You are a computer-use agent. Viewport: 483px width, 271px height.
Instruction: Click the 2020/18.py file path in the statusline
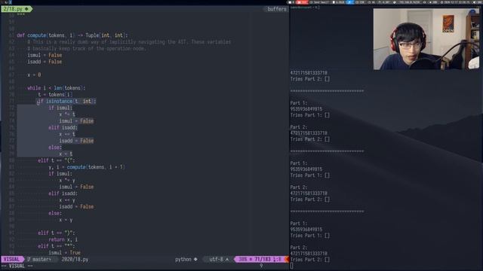tap(75, 259)
